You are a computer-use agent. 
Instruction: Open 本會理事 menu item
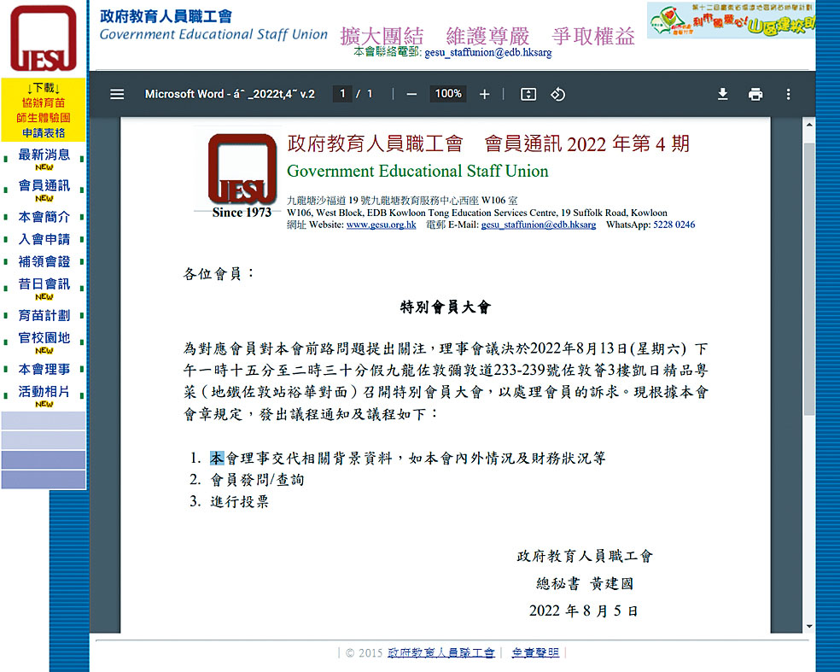tap(44, 369)
